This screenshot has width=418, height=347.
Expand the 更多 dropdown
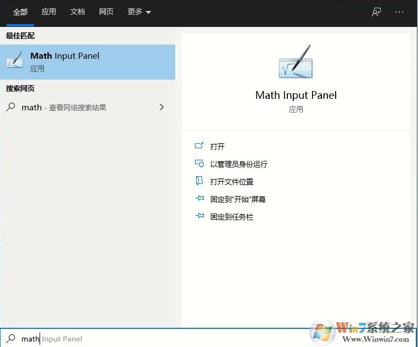point(140,12)
